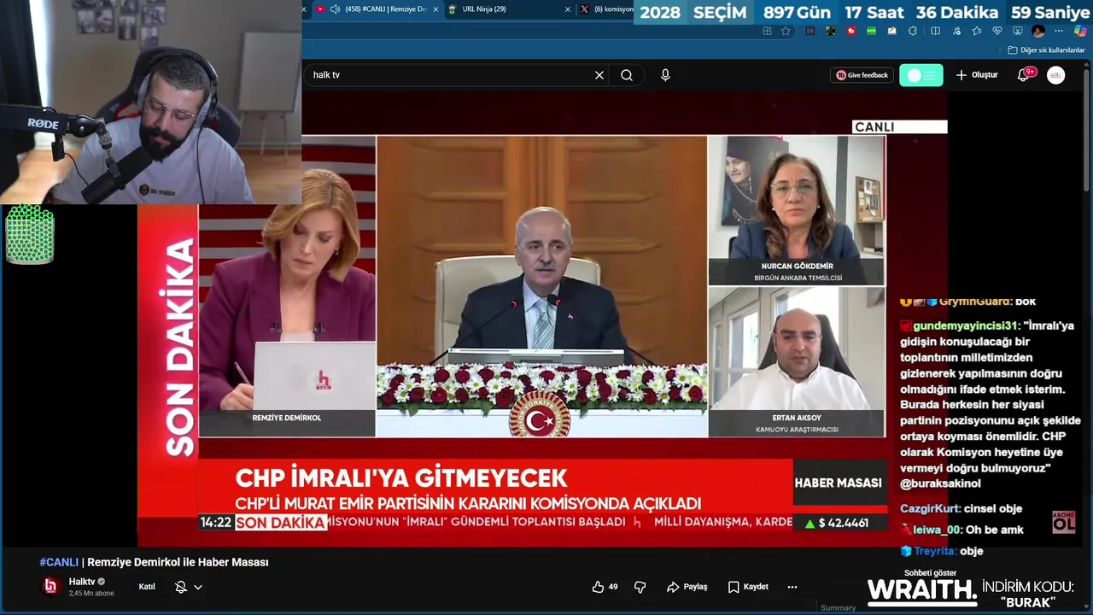
Task: Open the Halktv channel name link
Action: coord(82,582)
